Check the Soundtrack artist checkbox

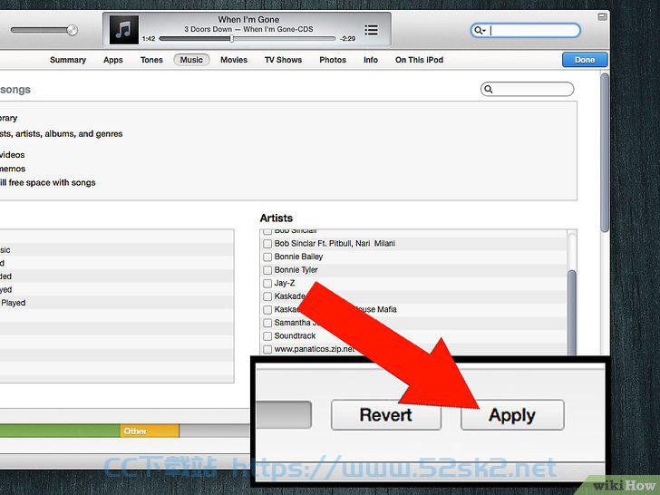267,336
